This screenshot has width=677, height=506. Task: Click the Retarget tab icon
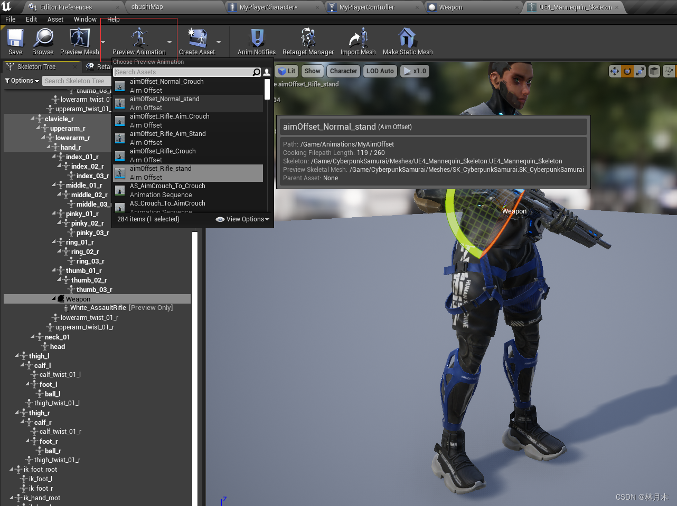pyautogui.click(x=90, y=66)
